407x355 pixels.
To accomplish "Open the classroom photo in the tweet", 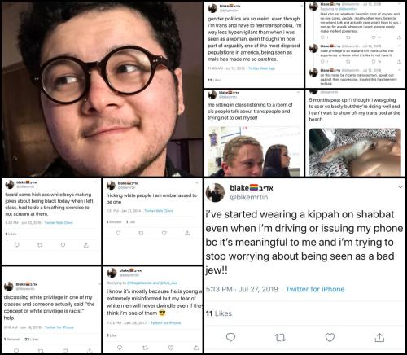I will tap(254, 151).
